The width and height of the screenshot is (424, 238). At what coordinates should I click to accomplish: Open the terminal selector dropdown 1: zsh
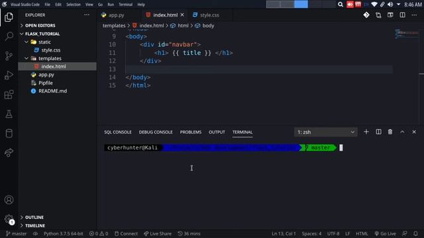[x=325, y=132]
